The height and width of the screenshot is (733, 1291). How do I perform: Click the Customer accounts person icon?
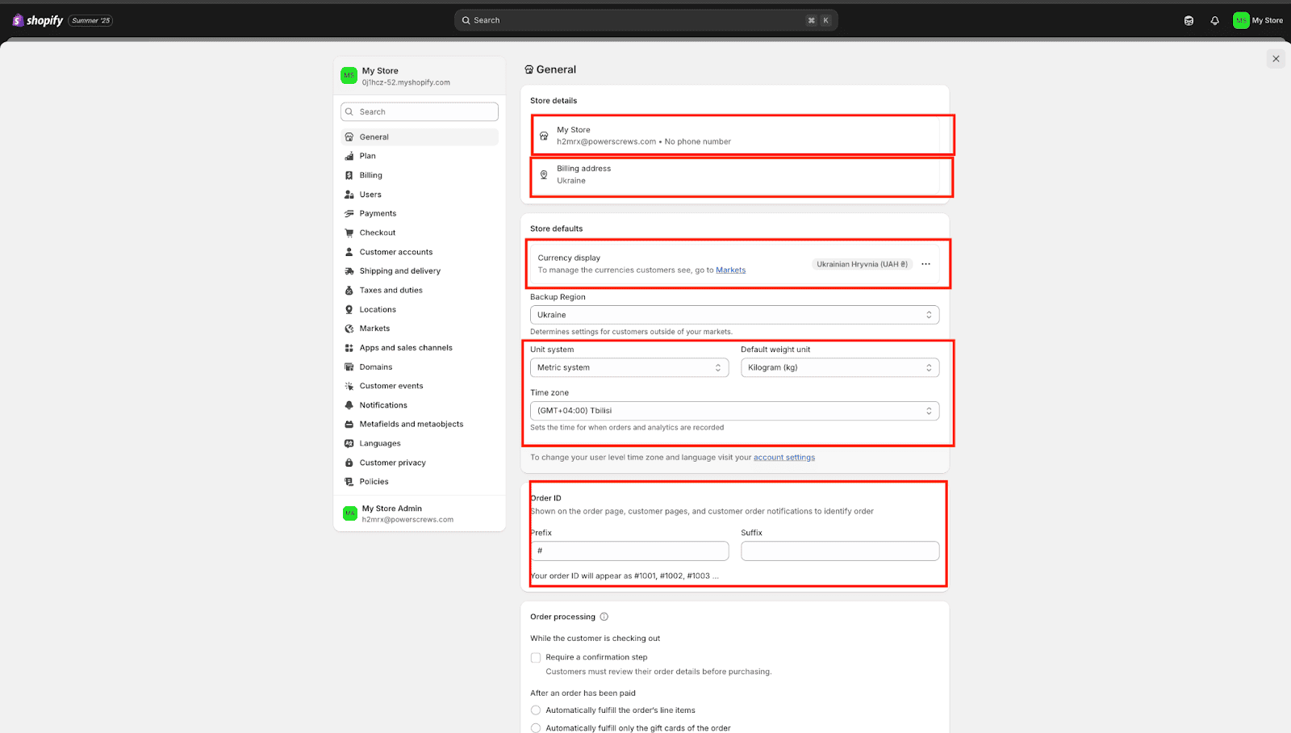(349, 252)
